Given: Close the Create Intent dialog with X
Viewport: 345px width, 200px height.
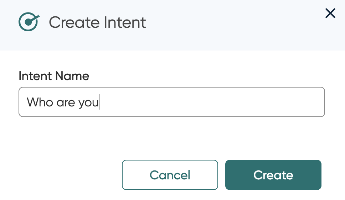Looking at the screenshot, I should pyautogui.click(x=330, y=14).
